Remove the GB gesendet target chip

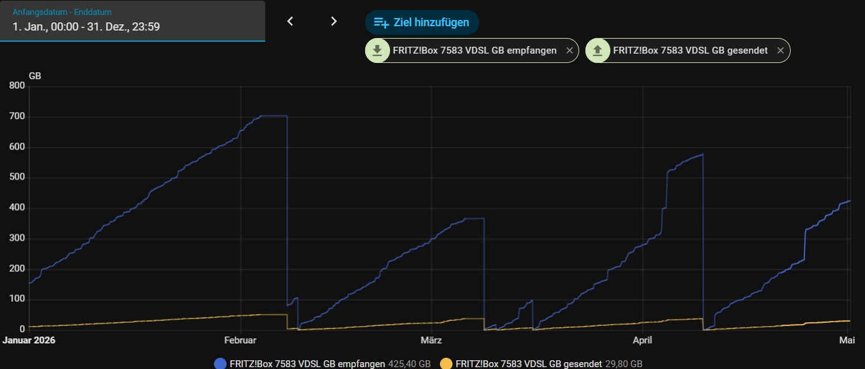click(780, 51)
